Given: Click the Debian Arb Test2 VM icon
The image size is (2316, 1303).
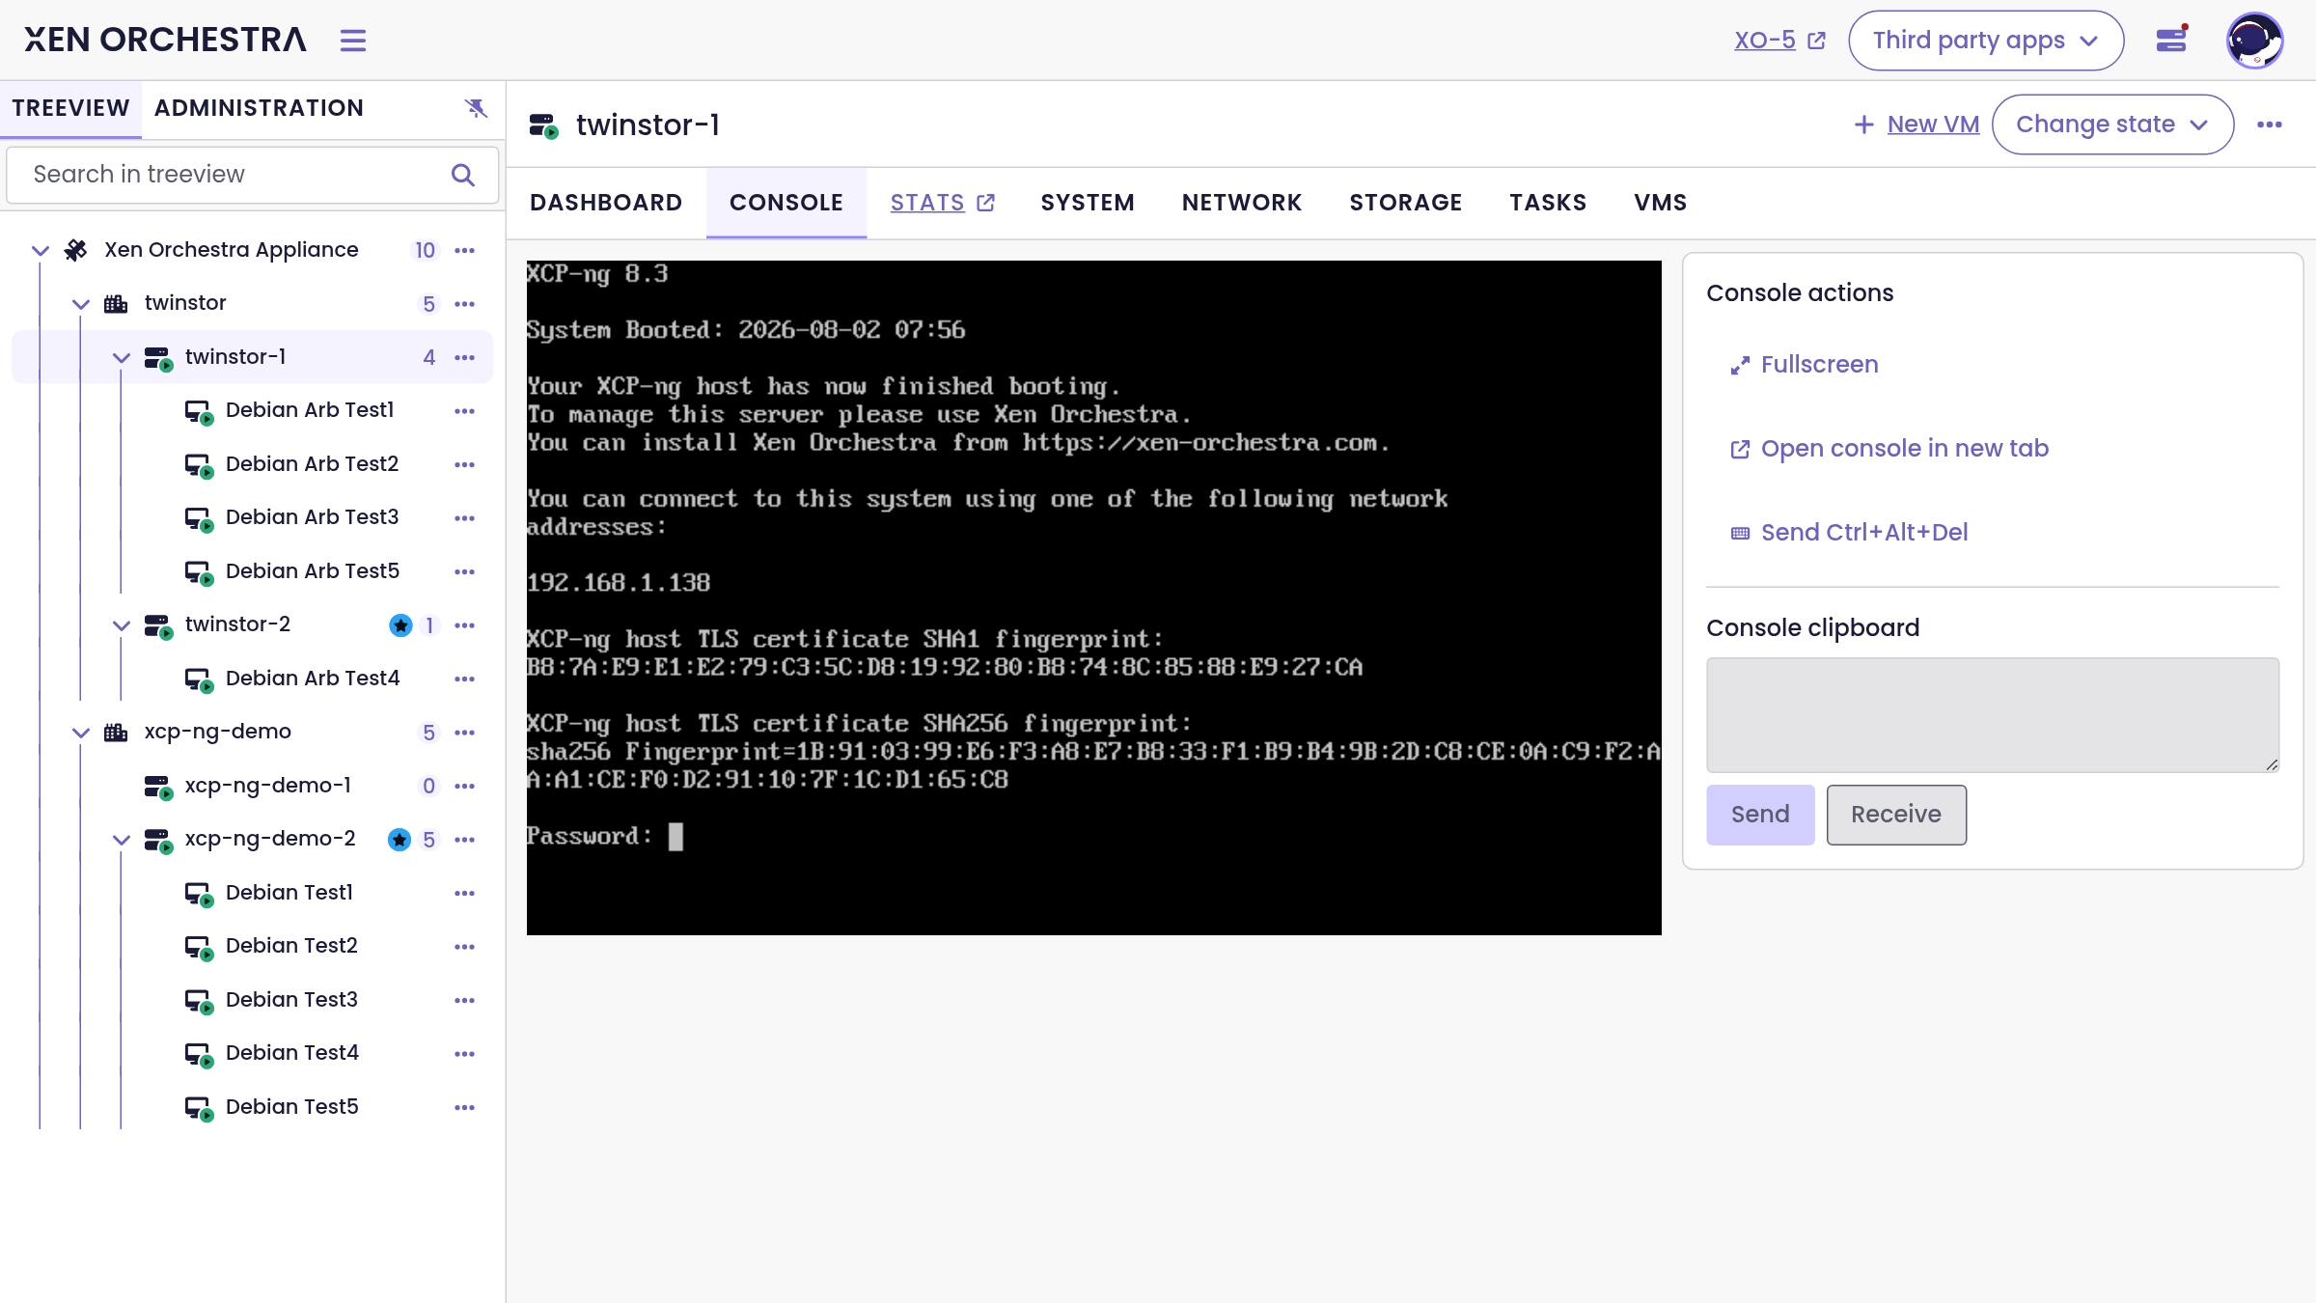Looking at the screenshot, I should click(x=199, y=465).
